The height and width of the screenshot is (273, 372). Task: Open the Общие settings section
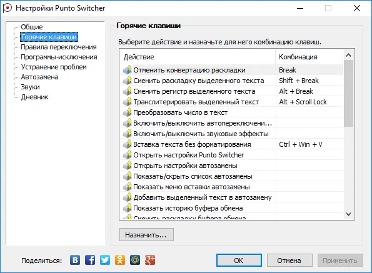32,27
